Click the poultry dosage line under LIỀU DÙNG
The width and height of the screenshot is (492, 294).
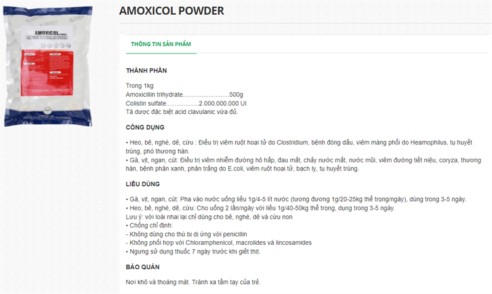tap(296, 199)
